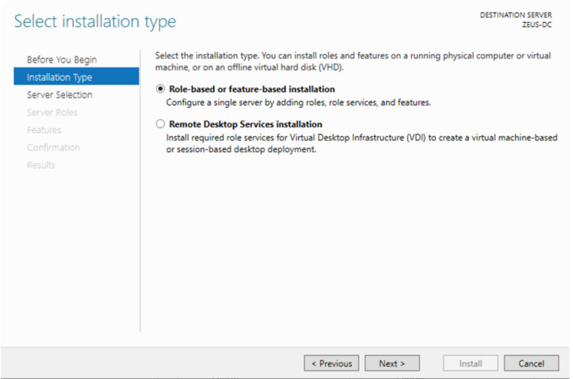Go to the Before You Begin step
The height and width of the screenshot is (379, 573).
(62, 60)
